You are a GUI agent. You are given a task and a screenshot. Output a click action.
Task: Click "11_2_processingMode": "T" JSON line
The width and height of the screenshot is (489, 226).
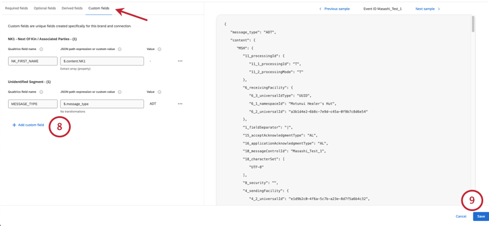tap(276, 72)
